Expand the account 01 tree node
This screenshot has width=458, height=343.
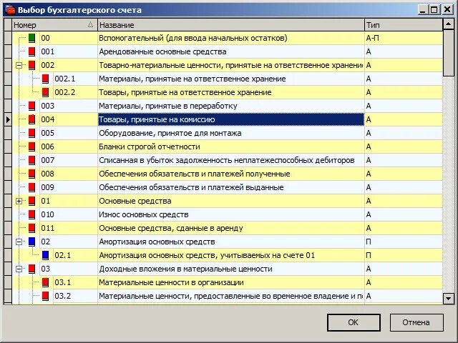pyautogui.click(x=19, y=201)
